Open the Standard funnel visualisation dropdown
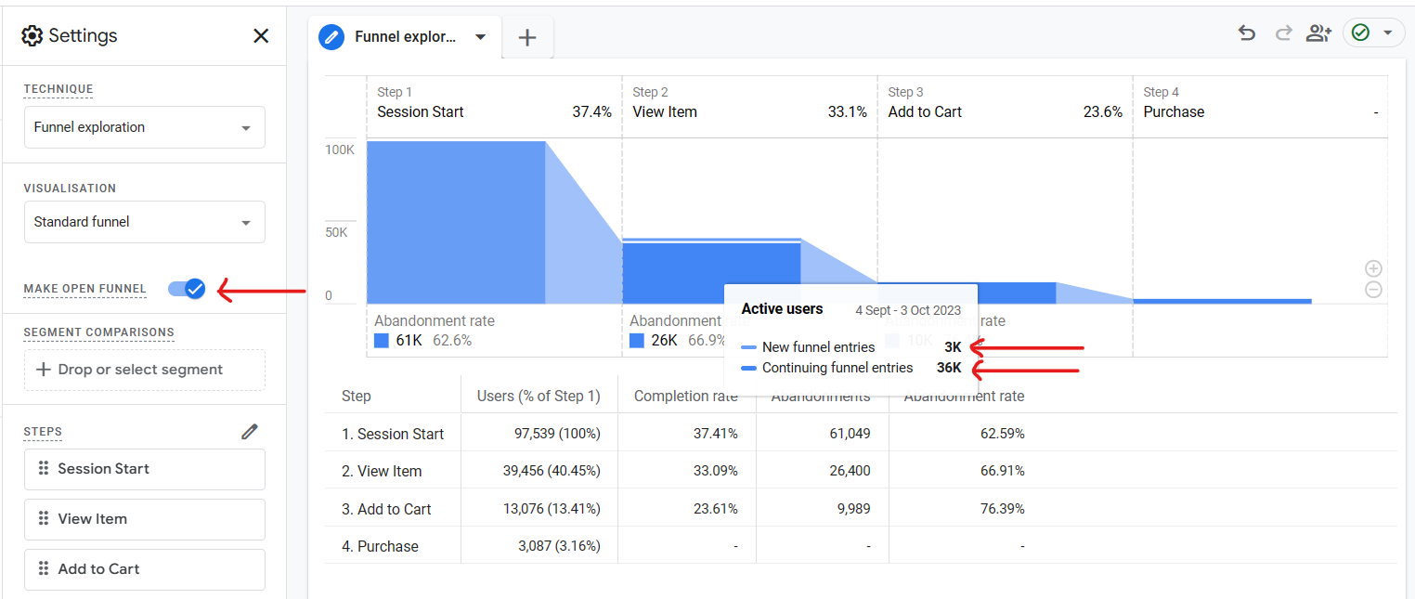 144,222
